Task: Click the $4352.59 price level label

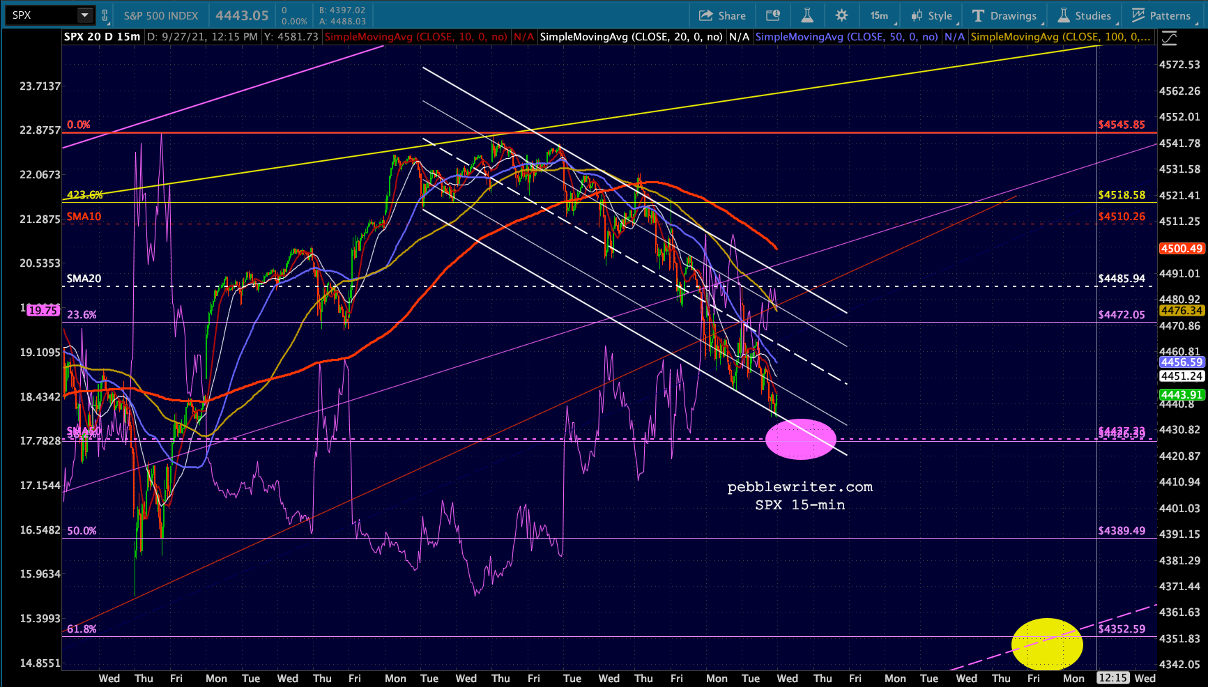Action: tap(1122, 629)
